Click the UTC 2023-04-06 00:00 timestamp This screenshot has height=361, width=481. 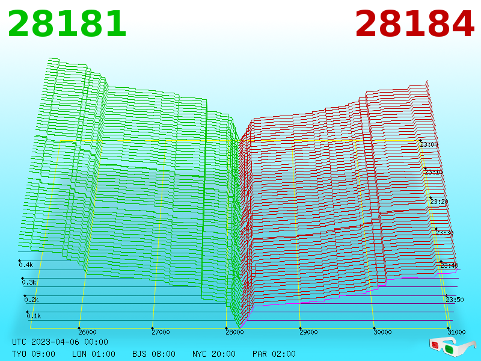(x=60, y=342)
